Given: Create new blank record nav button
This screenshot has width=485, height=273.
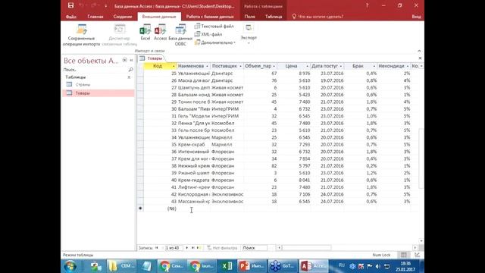Looking at the screenshot, I should pyautogui.click(x=199, y=248).
